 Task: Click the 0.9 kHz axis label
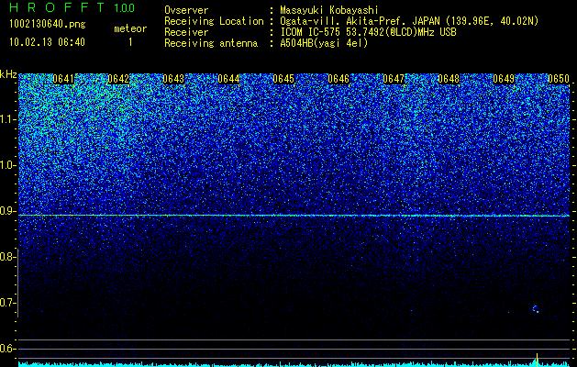(x=8, y=211)
